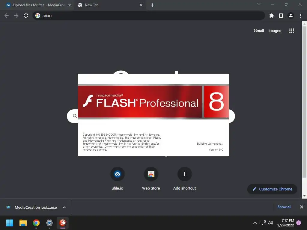Viewport: 307px width, 230px height.
Task: Toggle the Chrome side panel icon
Action: [x=281, y=16]
